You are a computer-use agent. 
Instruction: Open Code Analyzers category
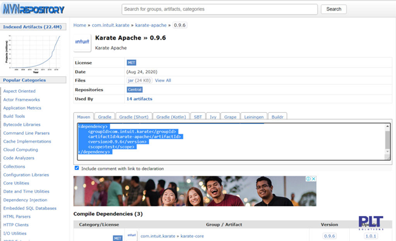click(19, 158)
